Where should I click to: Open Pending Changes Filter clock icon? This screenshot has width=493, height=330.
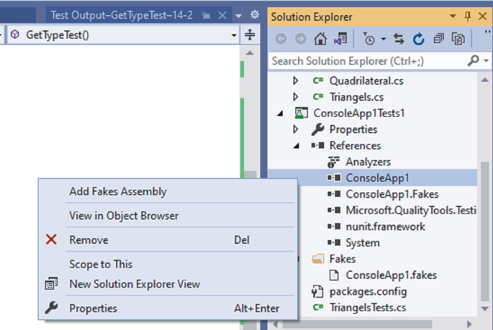[x=370, y=38]
